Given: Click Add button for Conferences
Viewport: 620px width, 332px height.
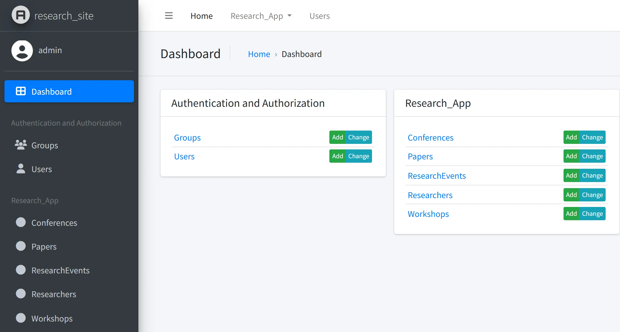Looking at the screenshot, I should pyautogui.click(x=571, y=137).
